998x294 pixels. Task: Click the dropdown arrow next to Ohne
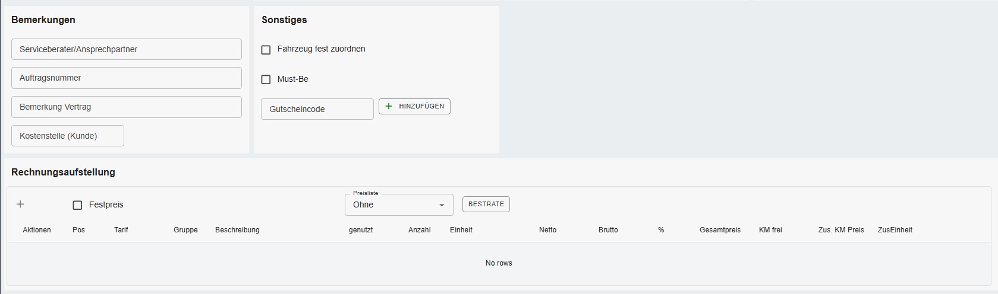(442, 205)
